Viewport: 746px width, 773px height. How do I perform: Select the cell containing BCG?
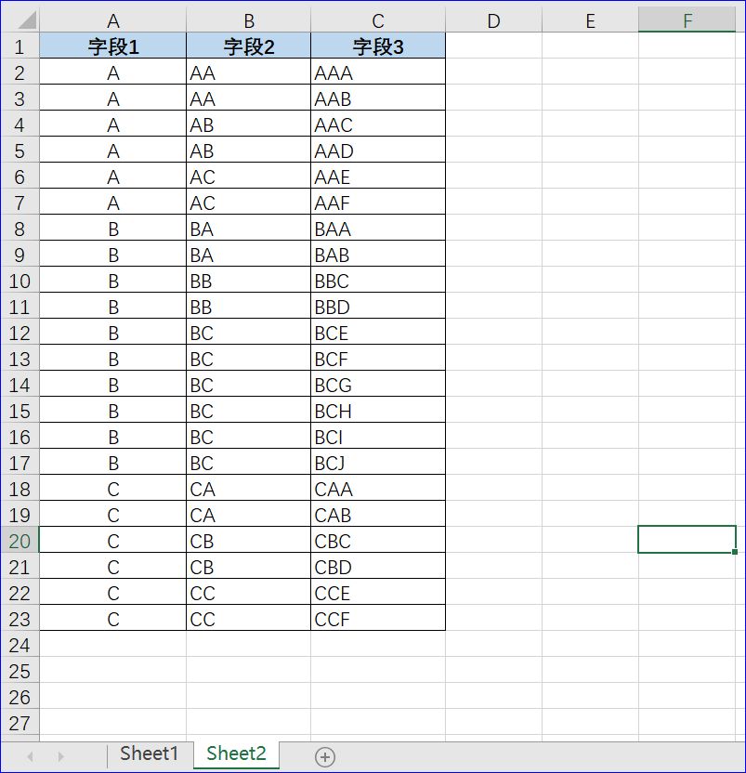pos(378,385)
